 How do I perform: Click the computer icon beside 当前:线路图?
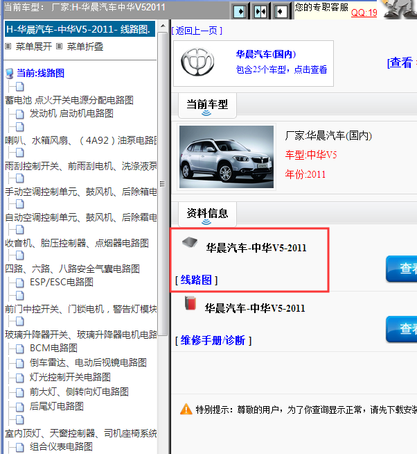10,74
